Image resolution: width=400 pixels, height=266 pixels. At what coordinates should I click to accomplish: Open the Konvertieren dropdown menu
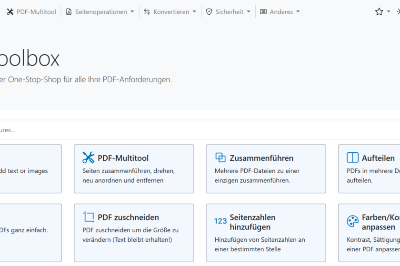(170, 12)
